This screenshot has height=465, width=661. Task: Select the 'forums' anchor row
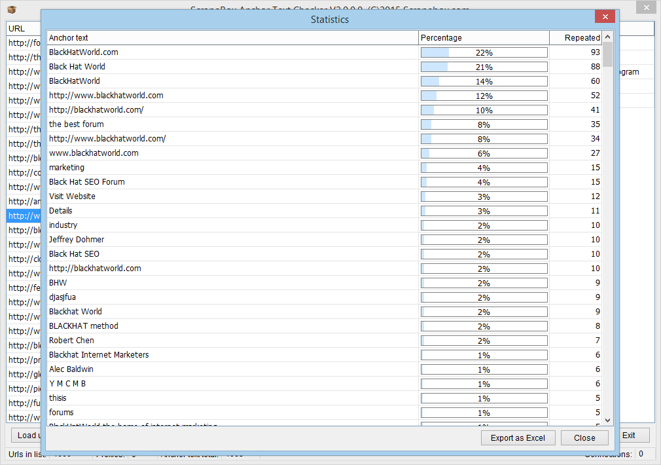pos(324,412)
